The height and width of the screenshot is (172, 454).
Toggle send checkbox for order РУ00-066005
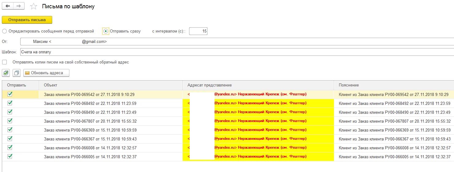(x=10, y=156)
